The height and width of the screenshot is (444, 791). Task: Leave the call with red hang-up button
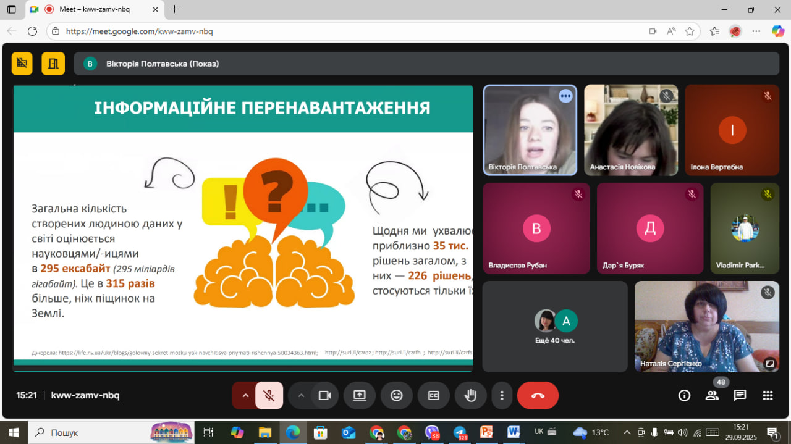(x=538, y=396)
